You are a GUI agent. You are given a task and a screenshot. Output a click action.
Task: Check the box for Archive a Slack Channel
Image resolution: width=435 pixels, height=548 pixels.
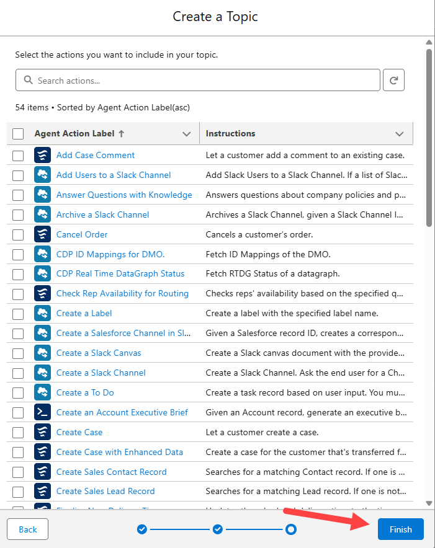18,214
